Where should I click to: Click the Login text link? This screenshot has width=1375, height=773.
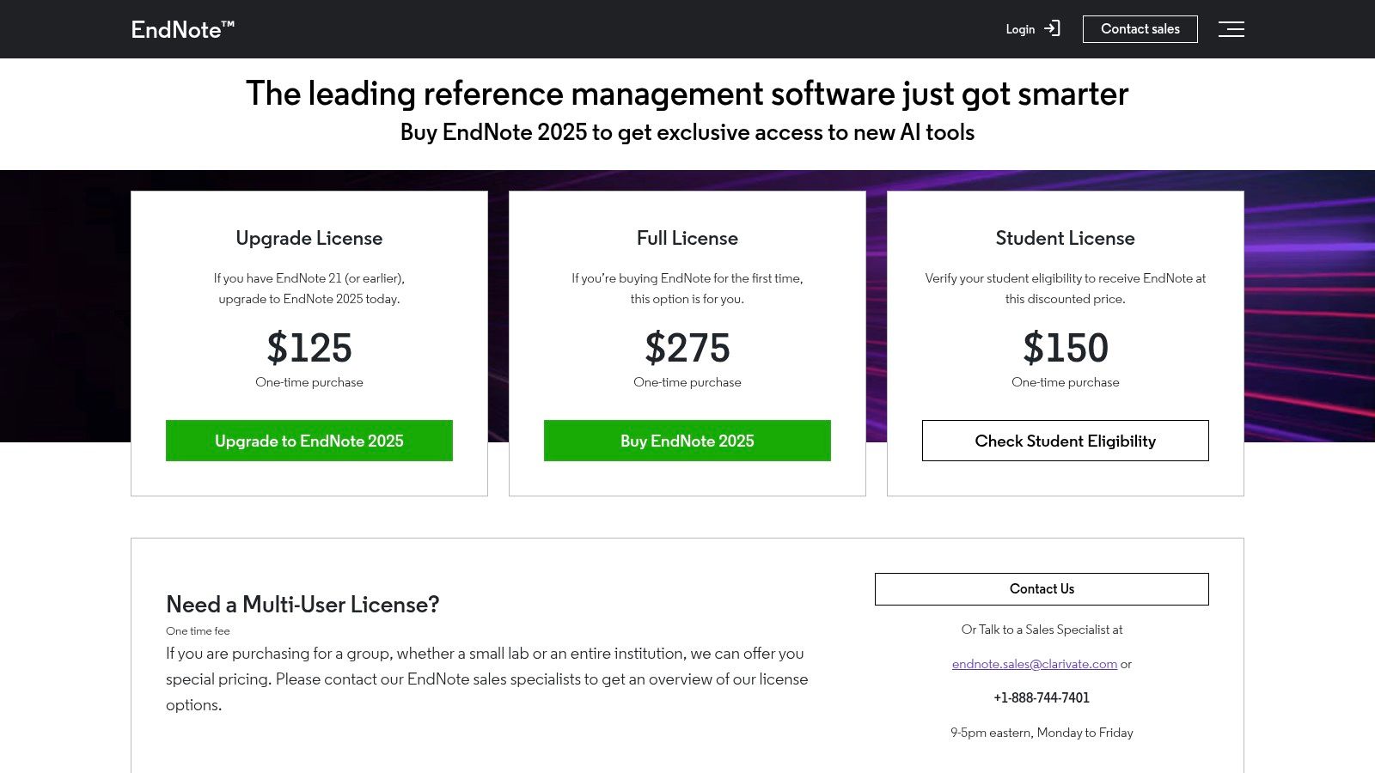[1020, 29]
